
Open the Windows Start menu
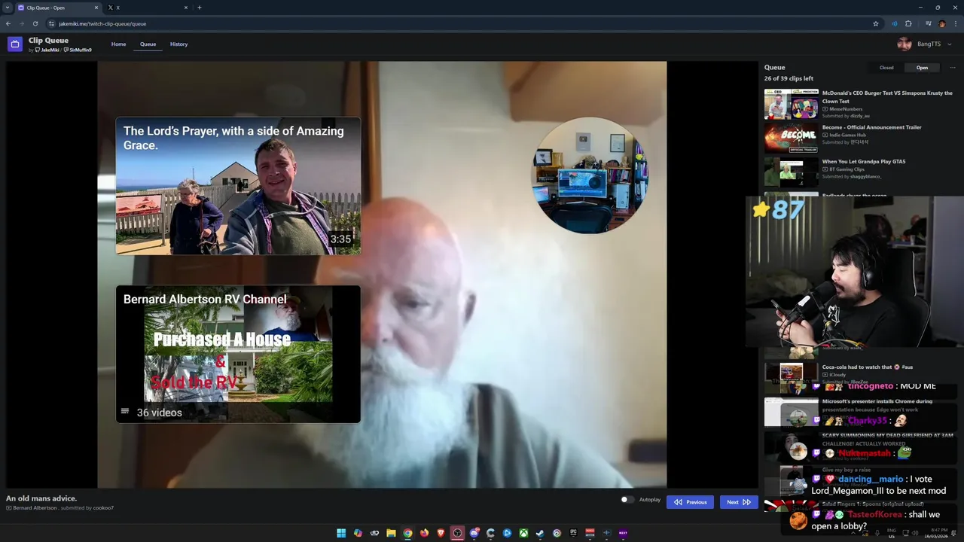pyautogui.click(x=341, y=533)
